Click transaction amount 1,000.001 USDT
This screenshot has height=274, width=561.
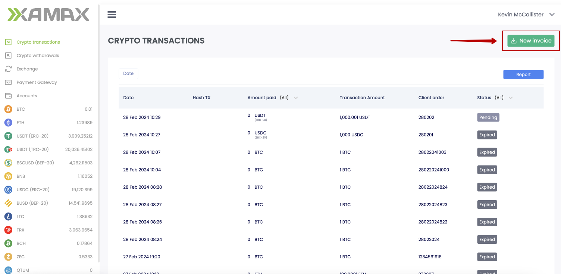355,117
